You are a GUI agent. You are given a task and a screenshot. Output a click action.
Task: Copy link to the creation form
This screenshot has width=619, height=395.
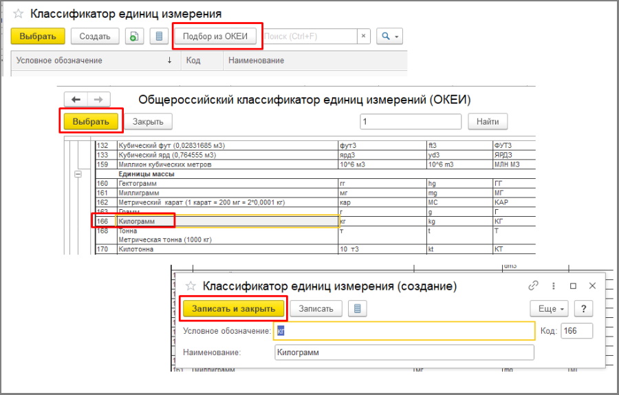tap(533, 286)
